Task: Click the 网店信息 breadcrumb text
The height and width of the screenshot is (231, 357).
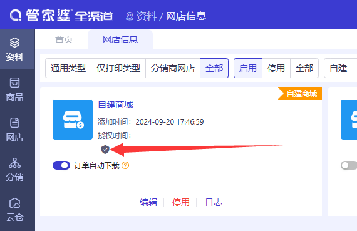Action: pos(186,16)
